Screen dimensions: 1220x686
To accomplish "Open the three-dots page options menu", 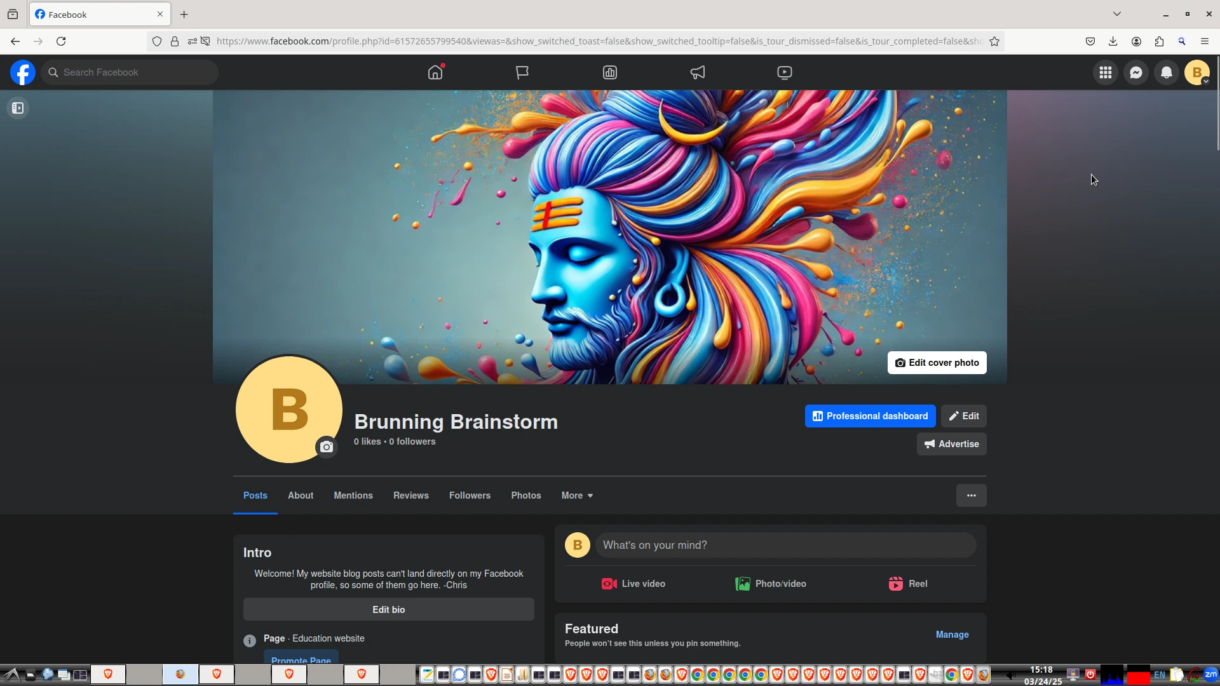I will (972, 495).
